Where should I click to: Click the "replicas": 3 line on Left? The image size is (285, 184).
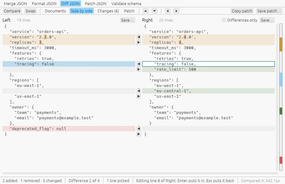pyautogui.click(x=69, y=43)
